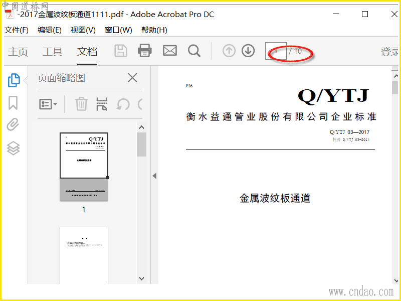This screenshot has height=301, width=401.
Task: Select page 1 thumbnail
Action: (x=84, y=167)
